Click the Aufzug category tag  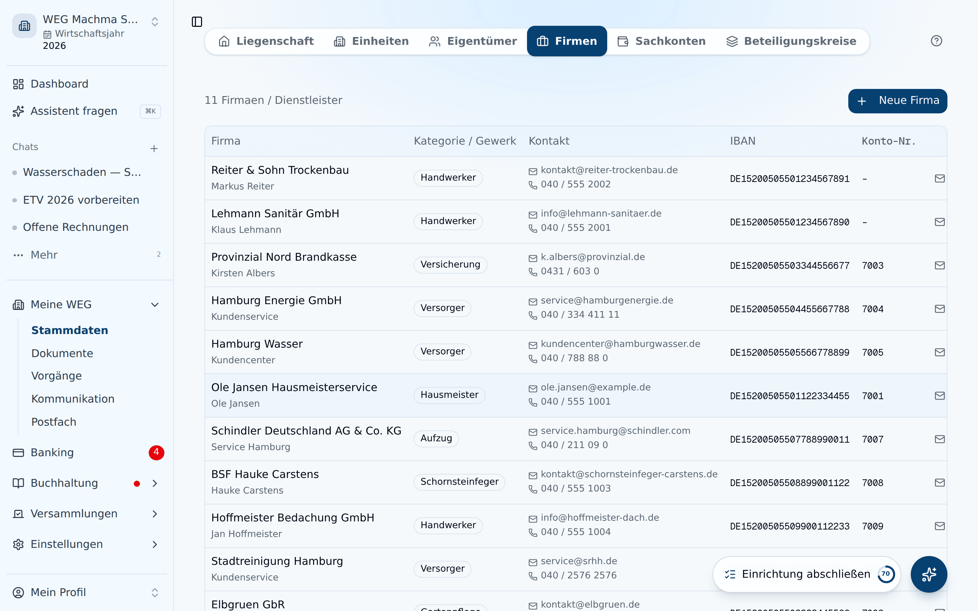click(x=436, y=439)
